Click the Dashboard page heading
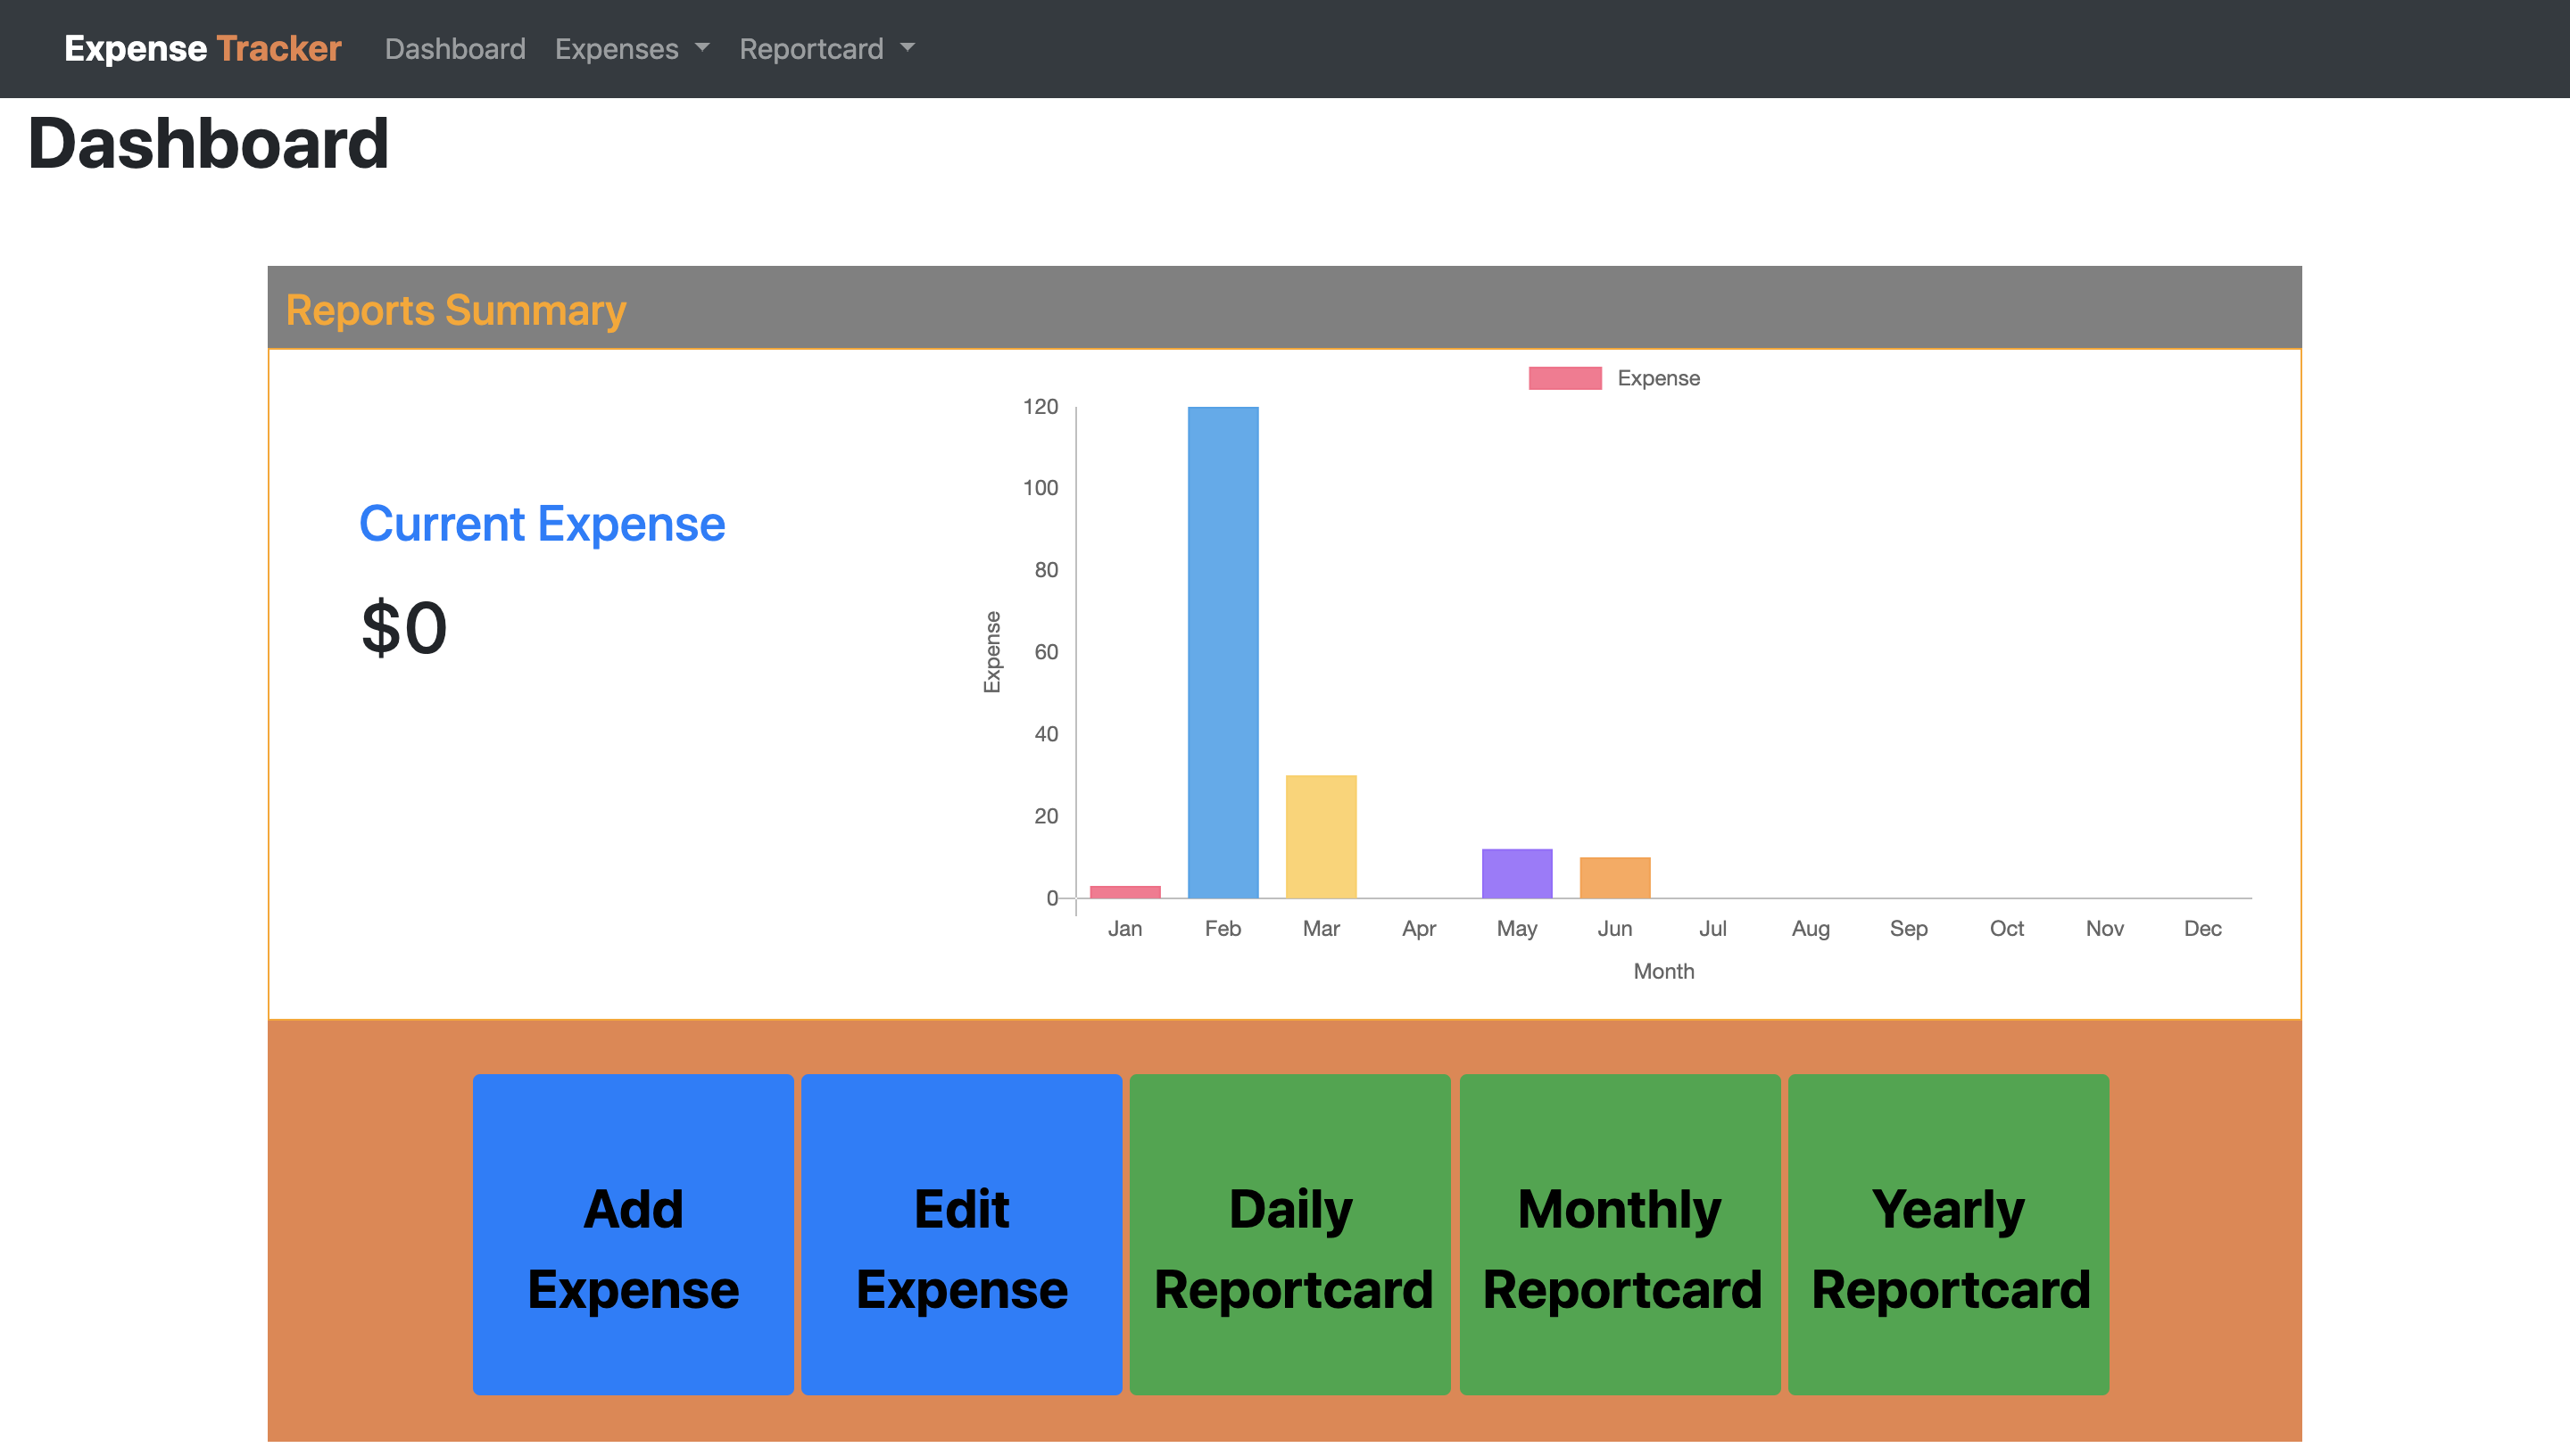The image size is (2570, 1456). click(x=208, y=143)
